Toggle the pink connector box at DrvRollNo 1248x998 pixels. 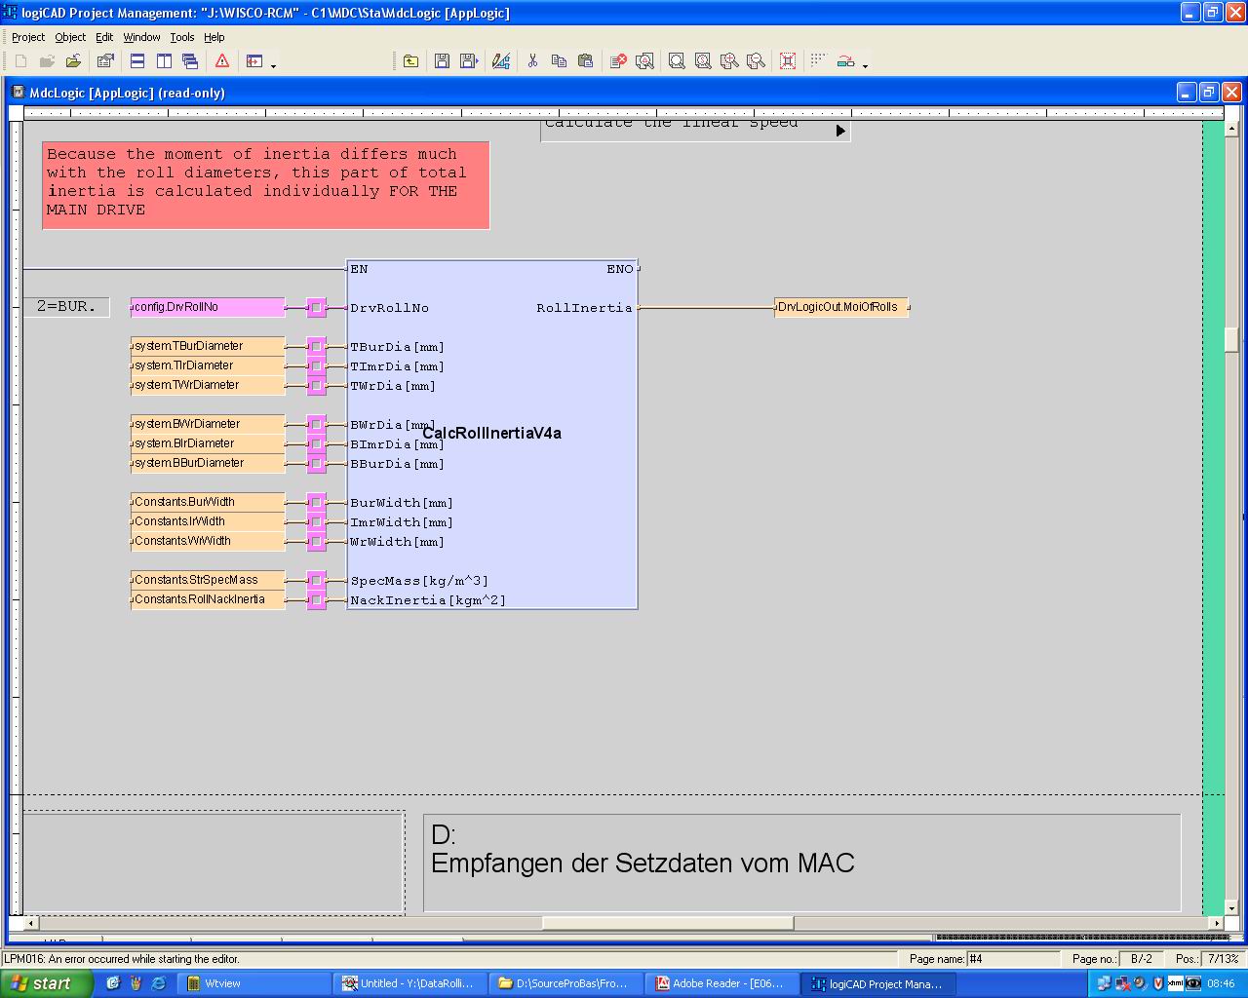(x=316, y=308)
